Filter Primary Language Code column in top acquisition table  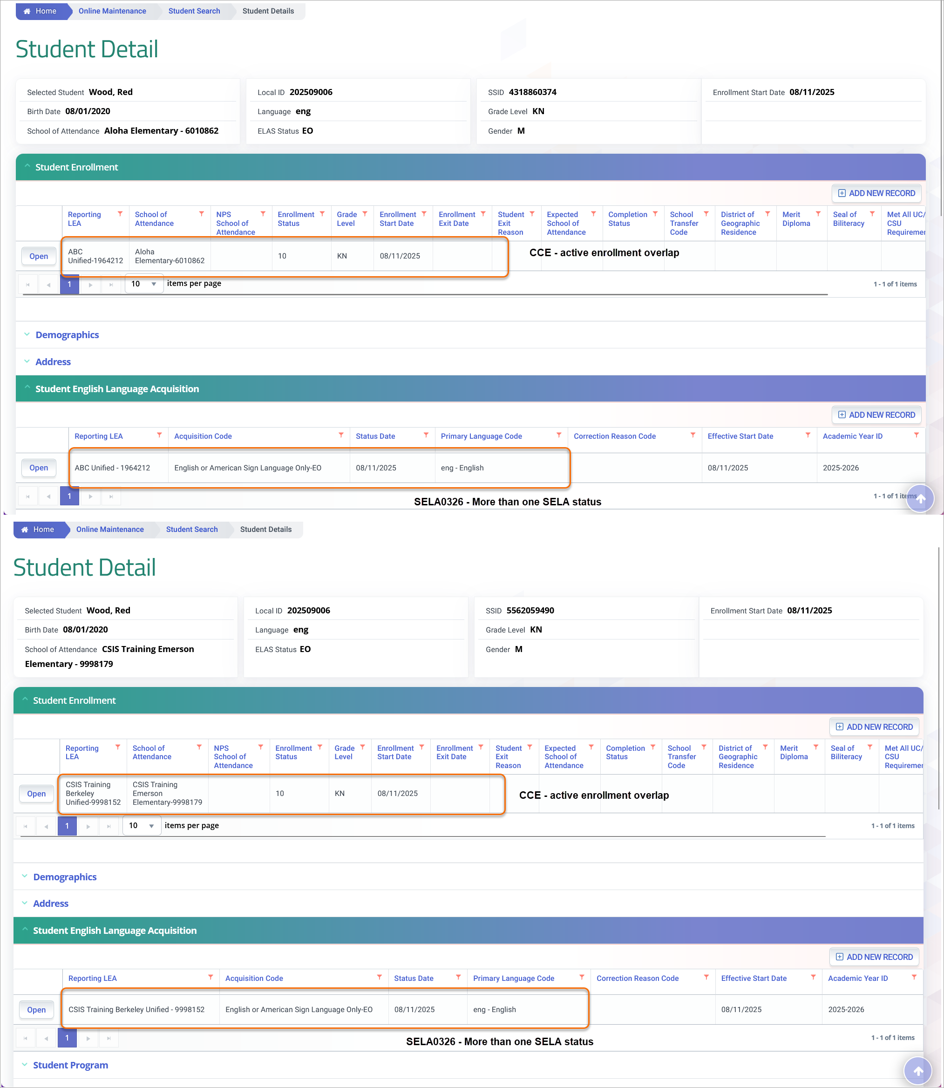pos(558,435)
